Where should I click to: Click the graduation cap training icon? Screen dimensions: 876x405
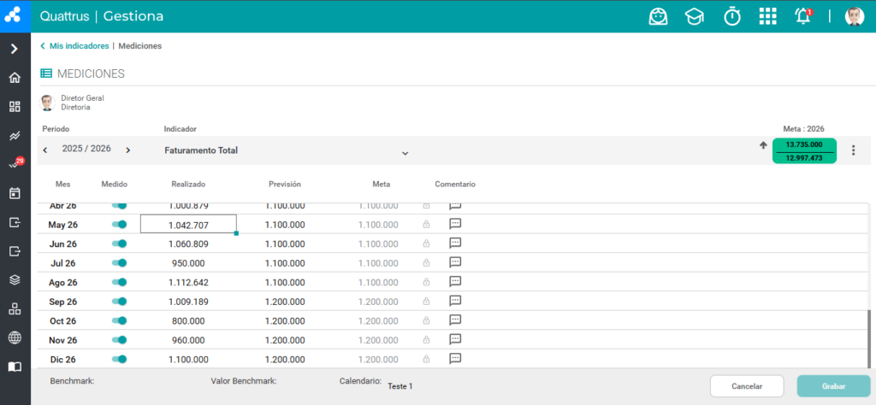coord(695,17)
